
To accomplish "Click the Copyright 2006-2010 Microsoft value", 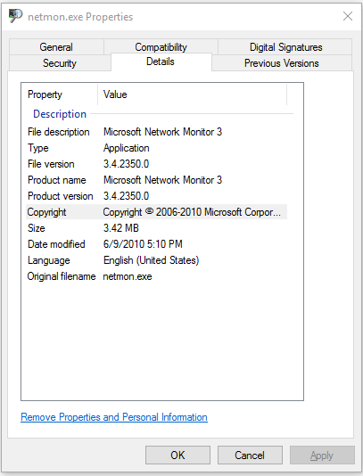I will tap(192, 212).
